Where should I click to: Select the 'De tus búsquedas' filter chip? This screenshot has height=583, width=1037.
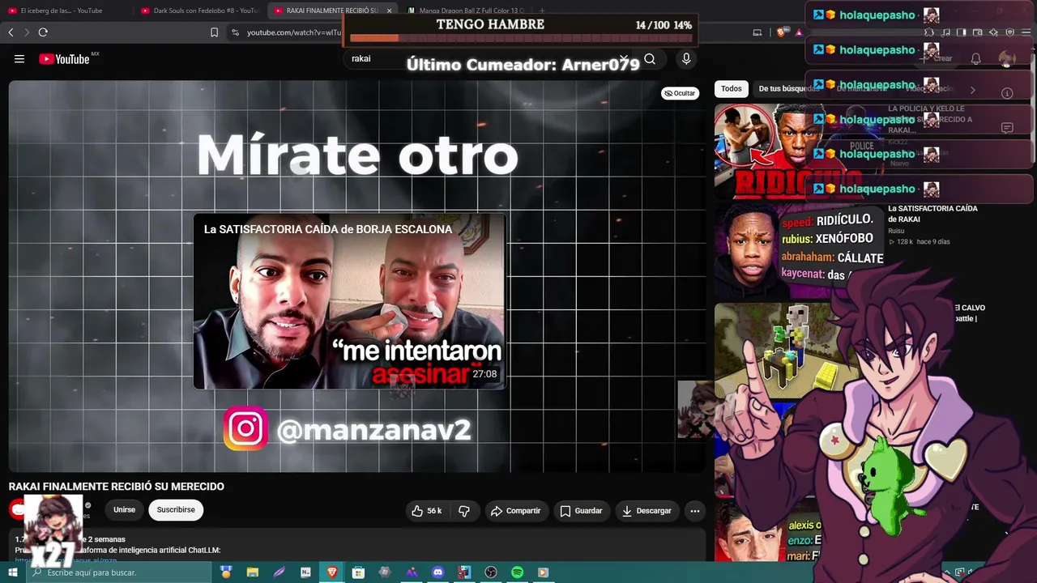[789, 89]
